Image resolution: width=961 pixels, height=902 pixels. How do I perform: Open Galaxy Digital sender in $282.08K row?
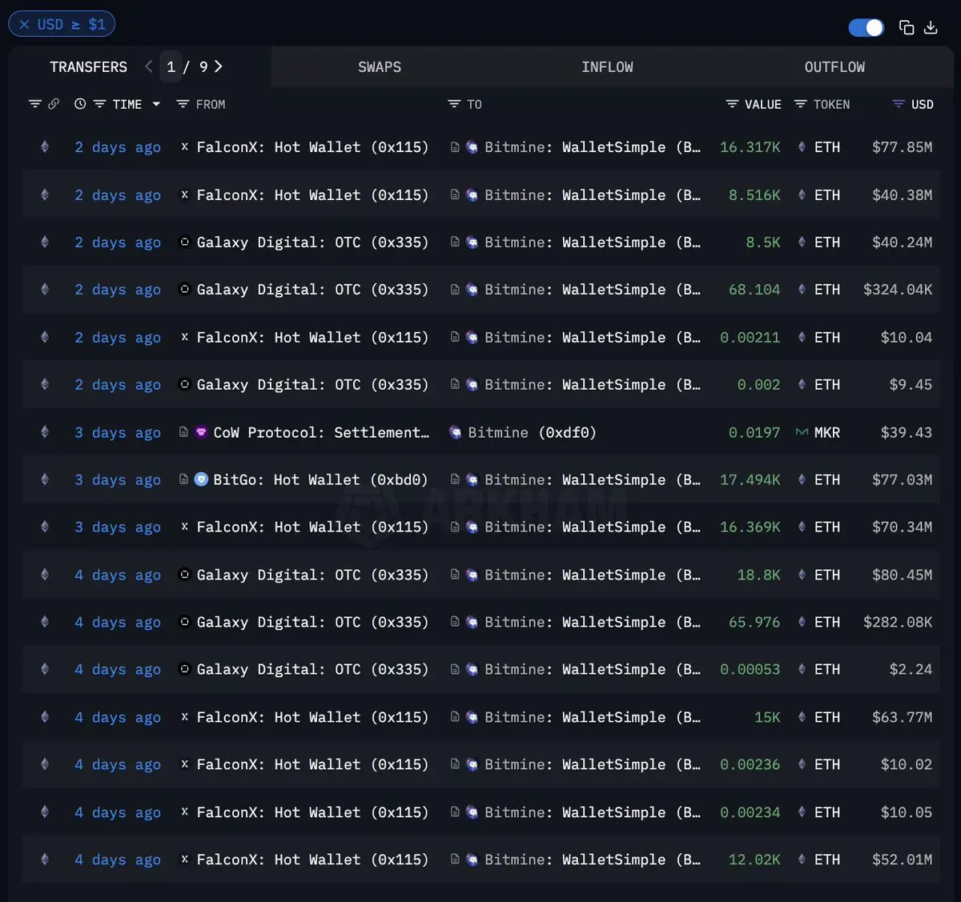[312, 622]
